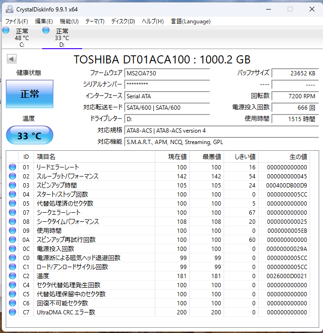Click status orb for attribute 08 シークタイムパフォーマンス
The image size is (323, 333).
pyautogui.click(x=12, y=221)
